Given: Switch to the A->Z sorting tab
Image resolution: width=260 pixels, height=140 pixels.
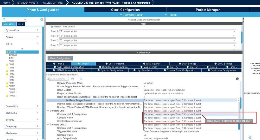Looking at the screenshot, I should [21, 24].
